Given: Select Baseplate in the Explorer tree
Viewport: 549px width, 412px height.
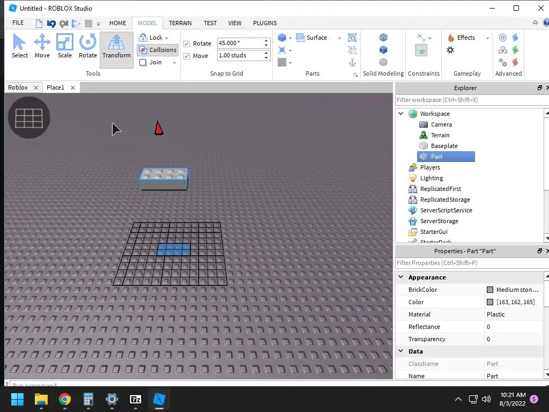Looking at the screenshot, I should (x=444, y=146).
